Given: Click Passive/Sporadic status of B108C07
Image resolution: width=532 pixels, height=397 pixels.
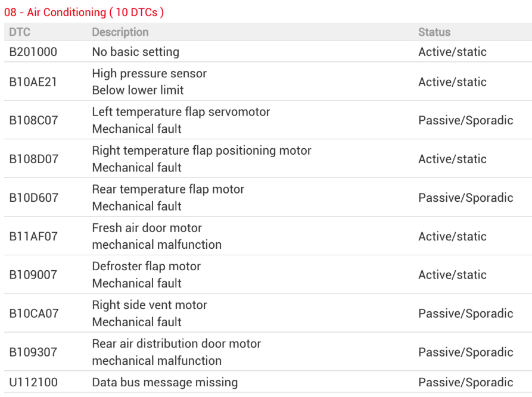Looking at the screenshot, I should click(x=465, y=120).
